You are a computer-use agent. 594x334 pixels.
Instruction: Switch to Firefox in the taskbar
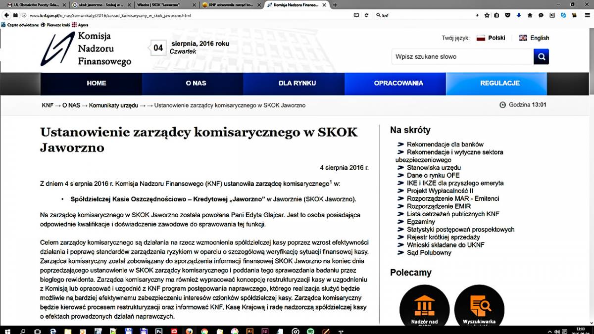pos(189,331)
